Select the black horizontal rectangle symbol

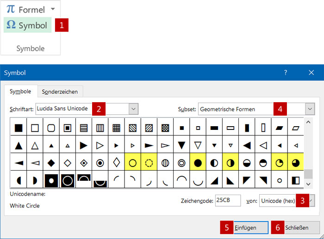tap(214, 128)
